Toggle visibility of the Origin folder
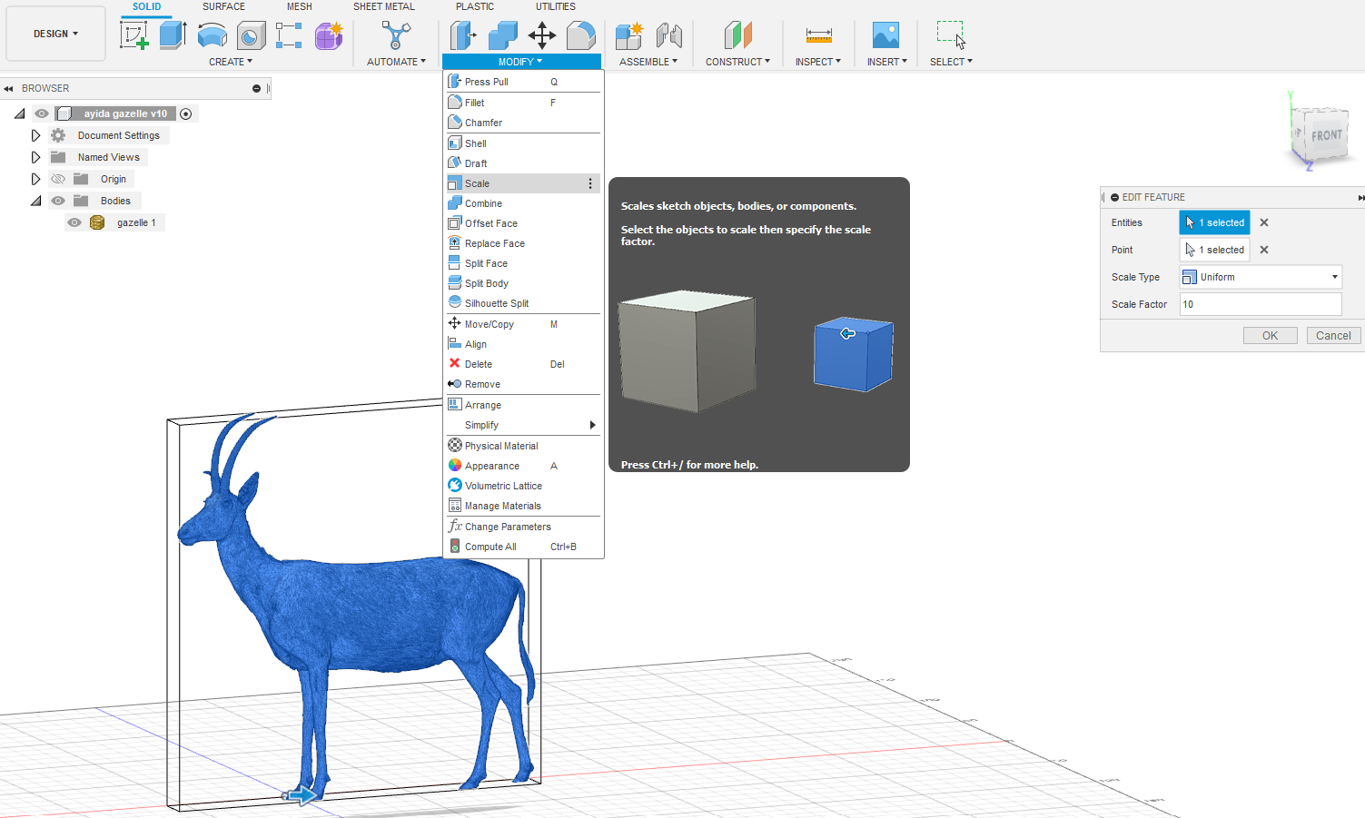Viewport: 1365px width, 818px height. click(57, 178)
